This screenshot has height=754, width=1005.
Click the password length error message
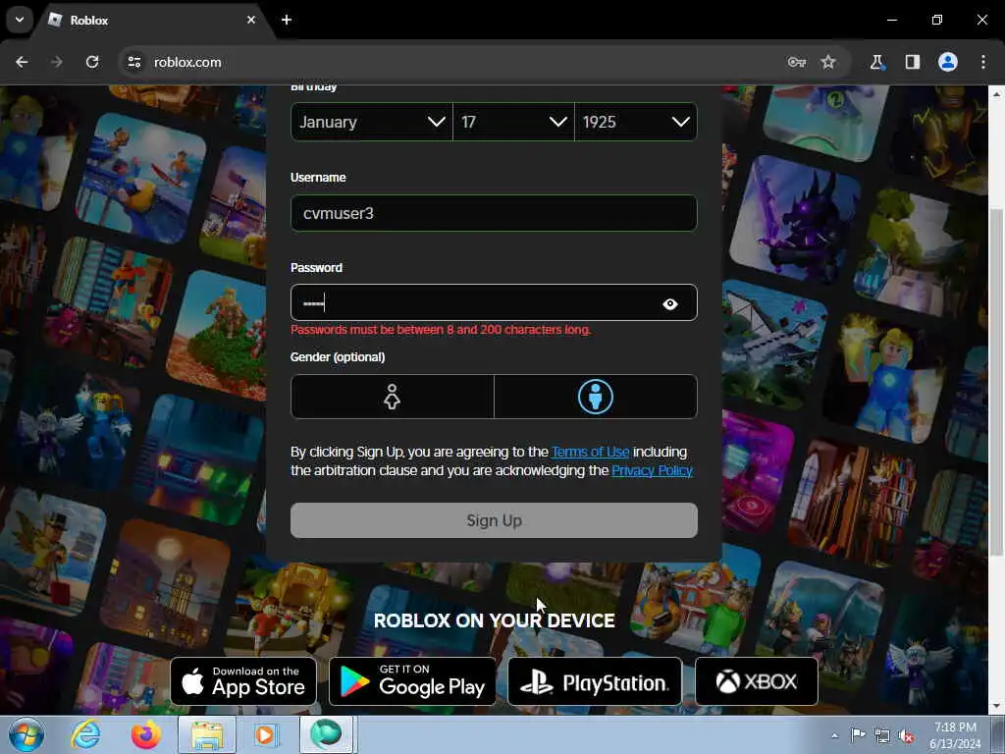441,330
